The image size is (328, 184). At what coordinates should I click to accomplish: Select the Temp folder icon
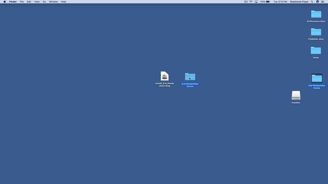[316, 51]
